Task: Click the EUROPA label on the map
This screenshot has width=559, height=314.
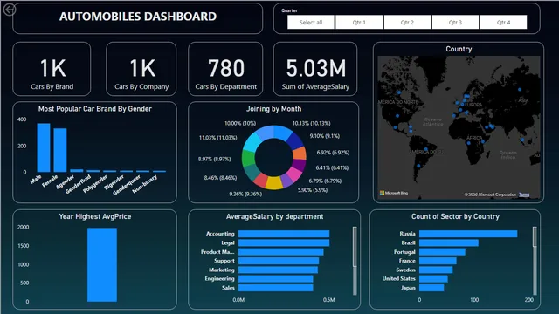Action: (x=473, y=105)
